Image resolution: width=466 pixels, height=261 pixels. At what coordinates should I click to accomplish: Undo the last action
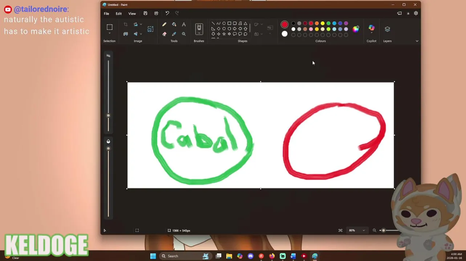point(167,13)
